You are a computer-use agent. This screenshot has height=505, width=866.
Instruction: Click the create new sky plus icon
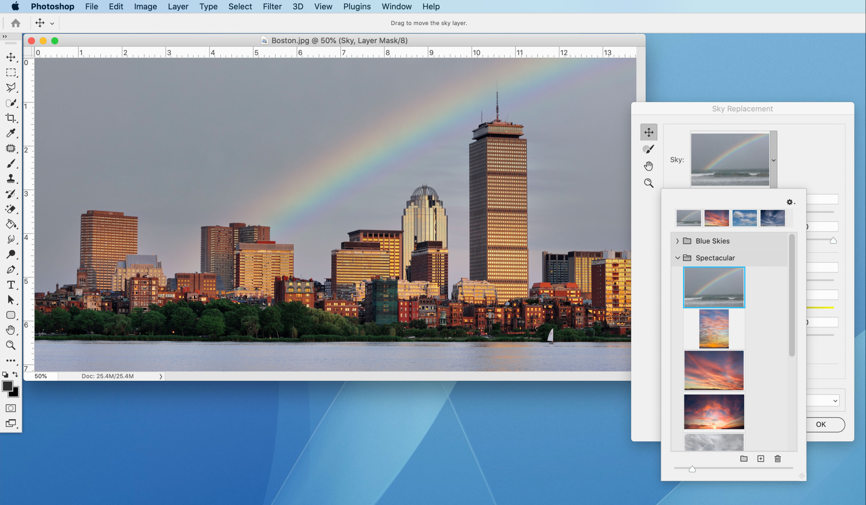(x=761, y=459)
